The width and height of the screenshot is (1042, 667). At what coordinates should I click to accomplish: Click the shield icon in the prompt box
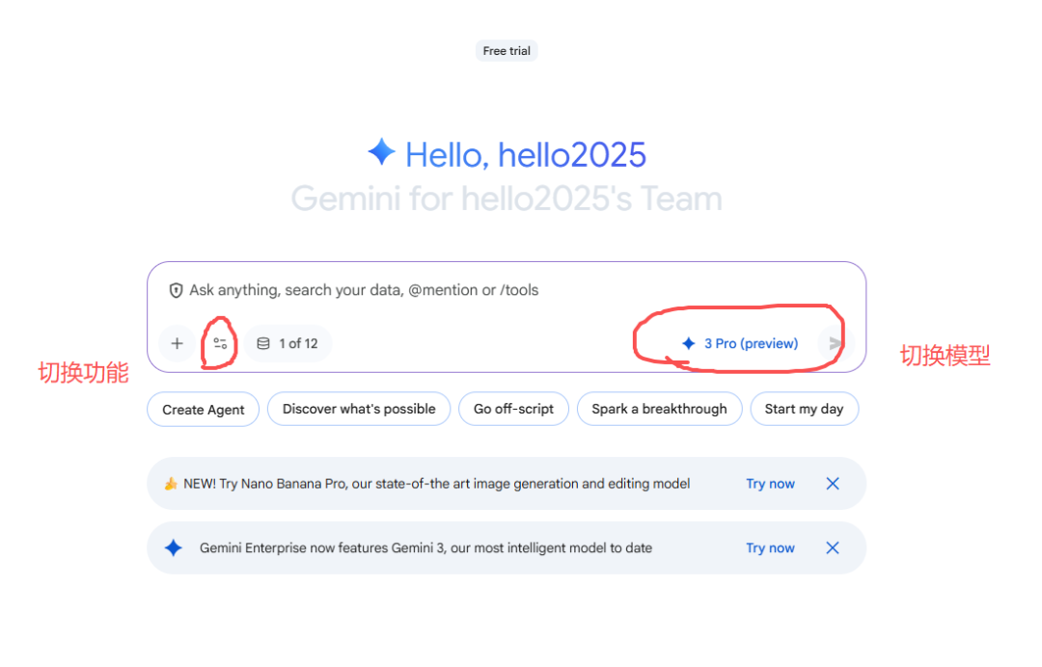click(176, 290)
